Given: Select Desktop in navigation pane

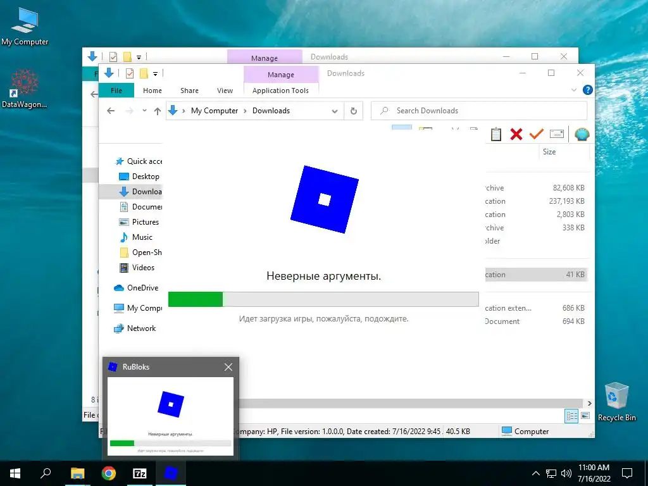Looking at the screenshot, I should point(140,177).
